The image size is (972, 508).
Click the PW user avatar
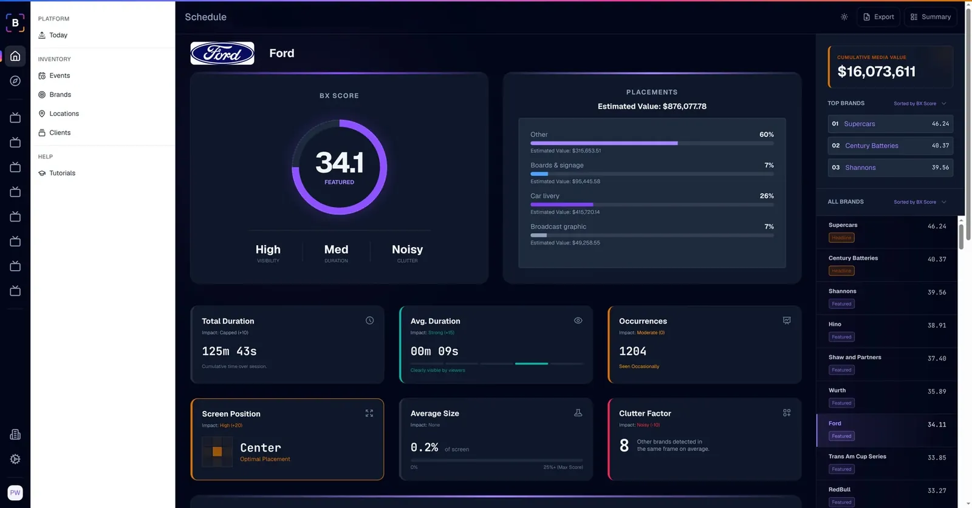pyautogui.click(x=15, y=493)
